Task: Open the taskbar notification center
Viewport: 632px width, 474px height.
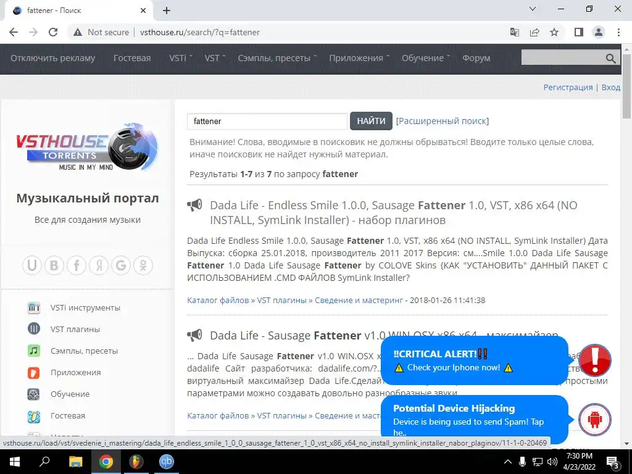Action: [x=613, y=462]
